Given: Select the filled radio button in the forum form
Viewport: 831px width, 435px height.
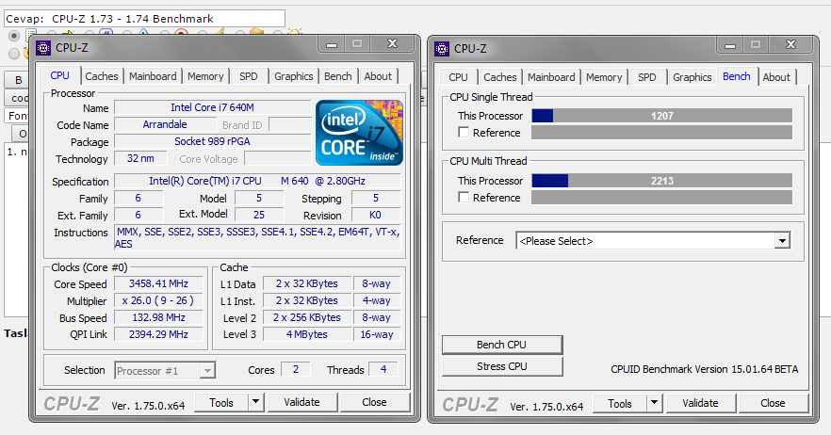Looking at the screenshot, I should click(14, 36).
